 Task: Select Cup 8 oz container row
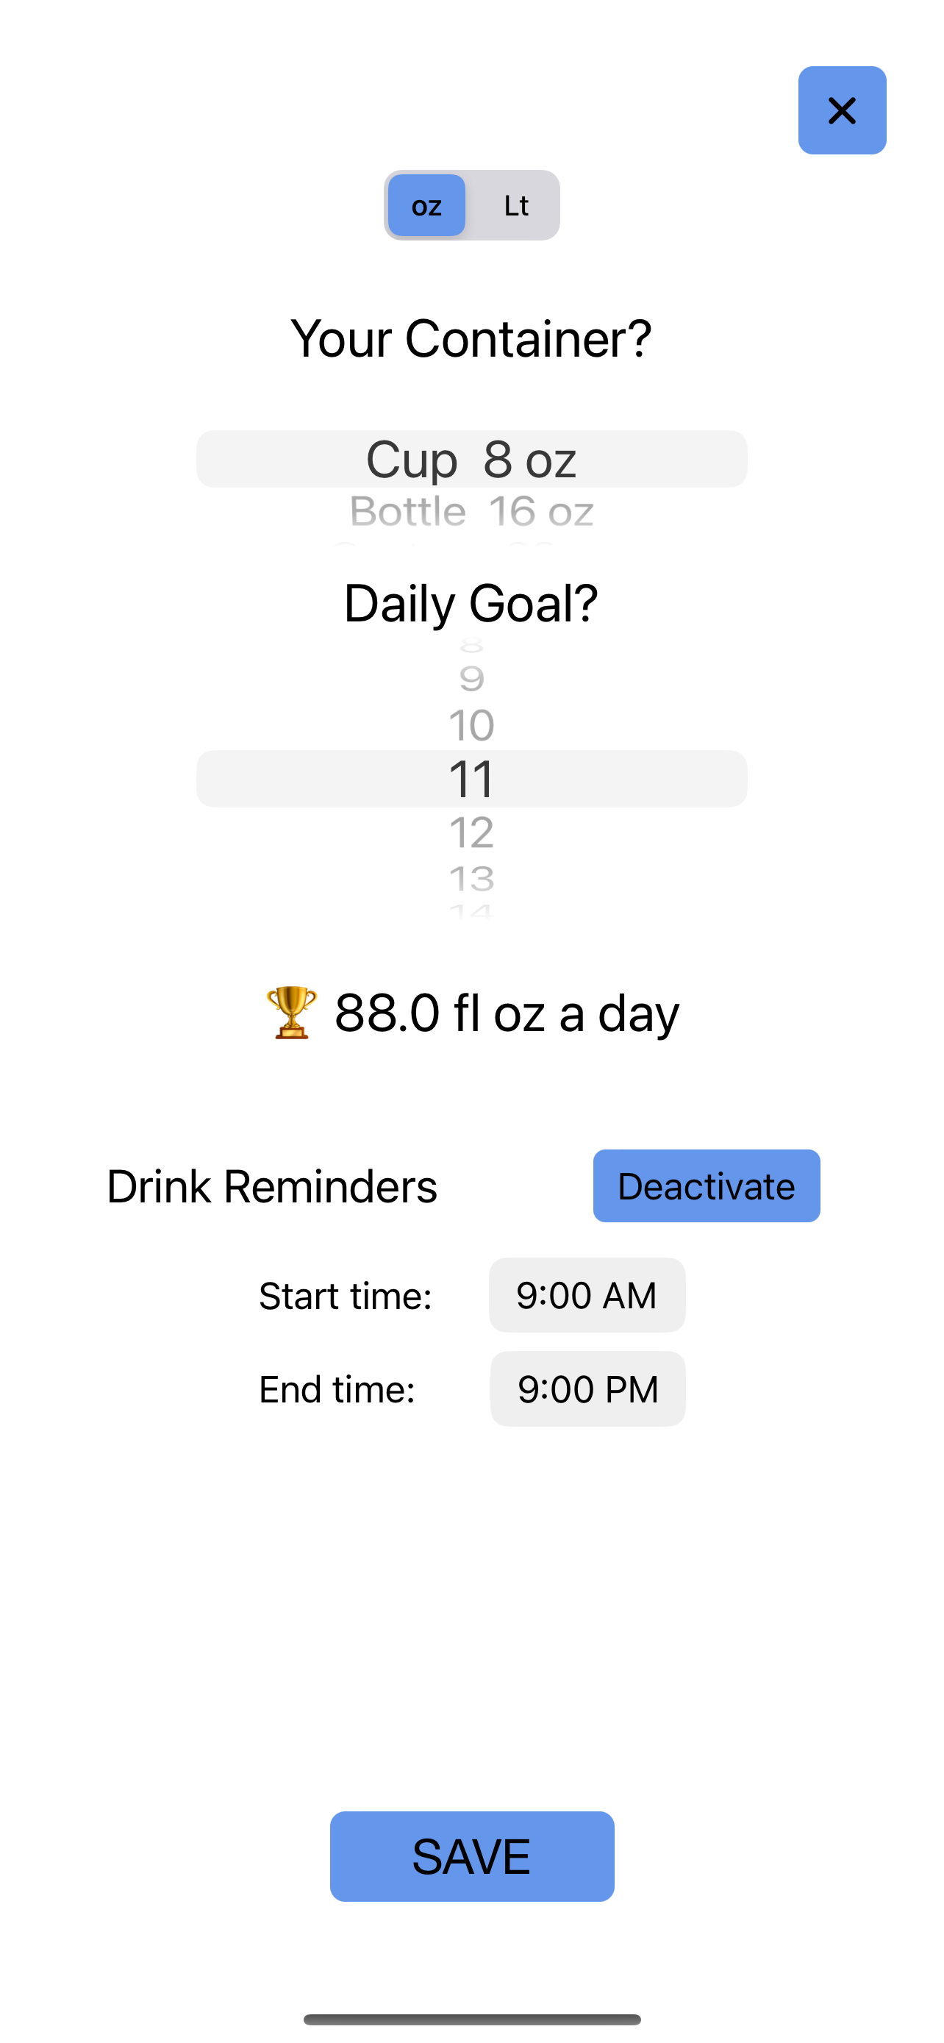tap(471, 459)
